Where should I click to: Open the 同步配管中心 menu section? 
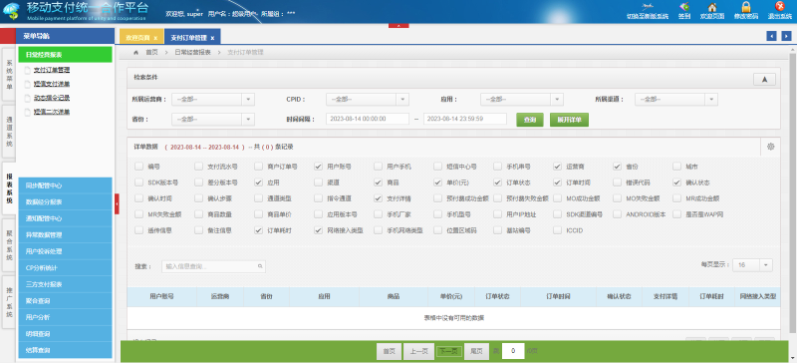65,185
